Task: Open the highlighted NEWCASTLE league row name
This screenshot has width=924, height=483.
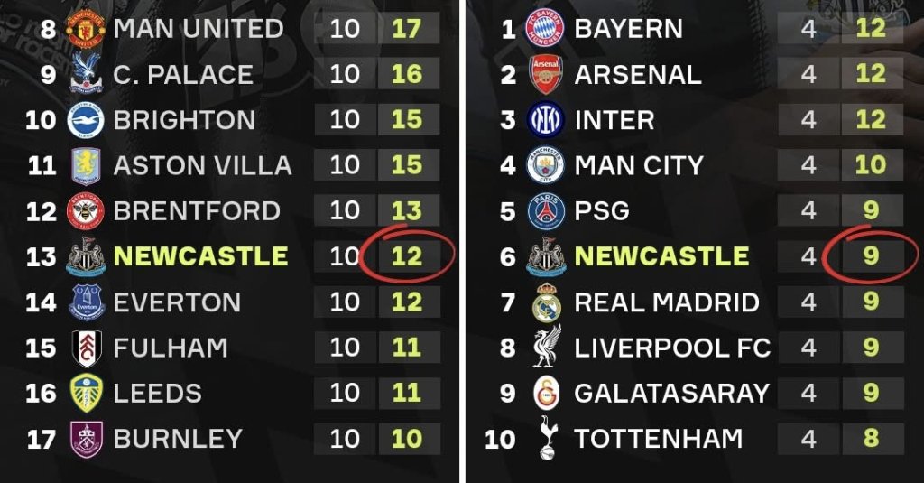Action: [x=200, y=256]
